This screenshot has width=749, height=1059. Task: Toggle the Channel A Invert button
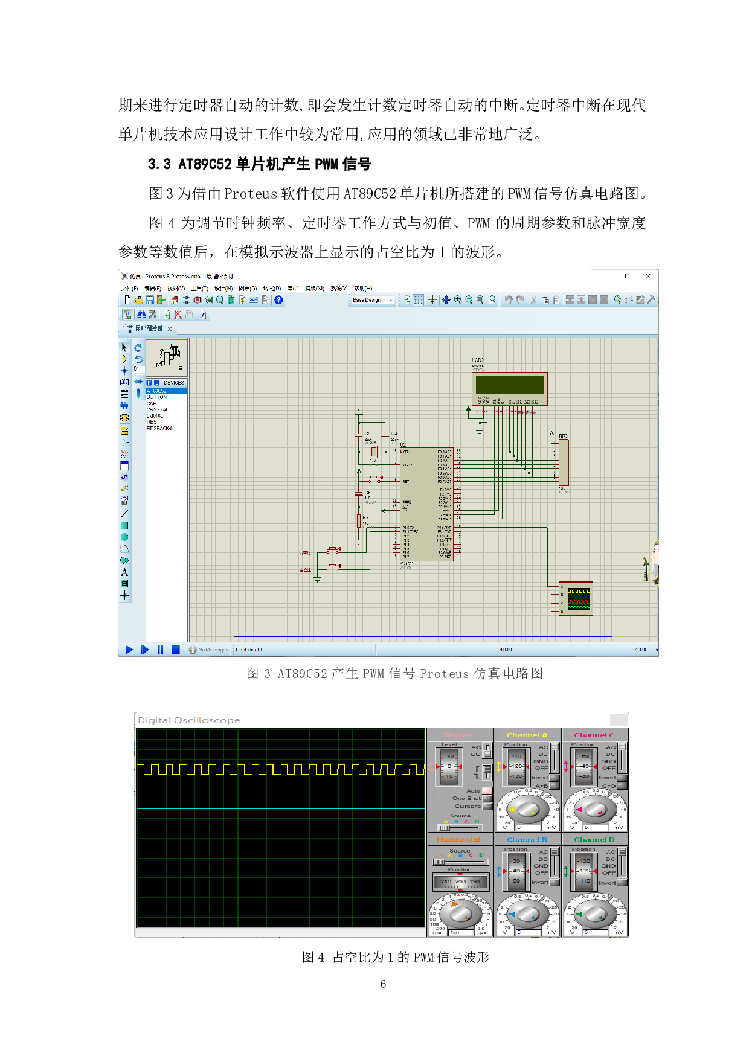(x=555, y=778)
